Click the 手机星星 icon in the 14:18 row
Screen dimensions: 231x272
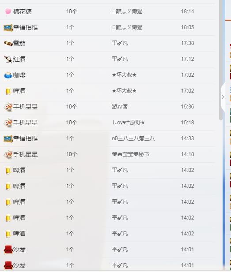point(8,155)
